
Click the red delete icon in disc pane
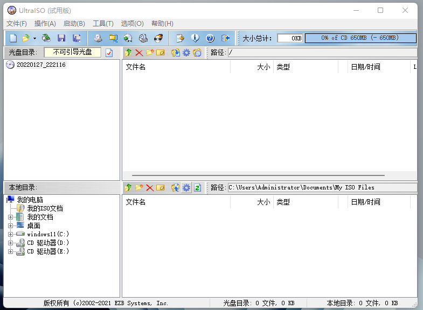tap(139, 53)
